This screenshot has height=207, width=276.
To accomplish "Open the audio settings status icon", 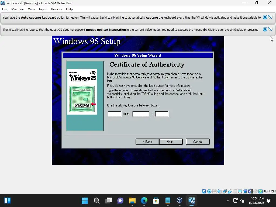I will point(219,191).
